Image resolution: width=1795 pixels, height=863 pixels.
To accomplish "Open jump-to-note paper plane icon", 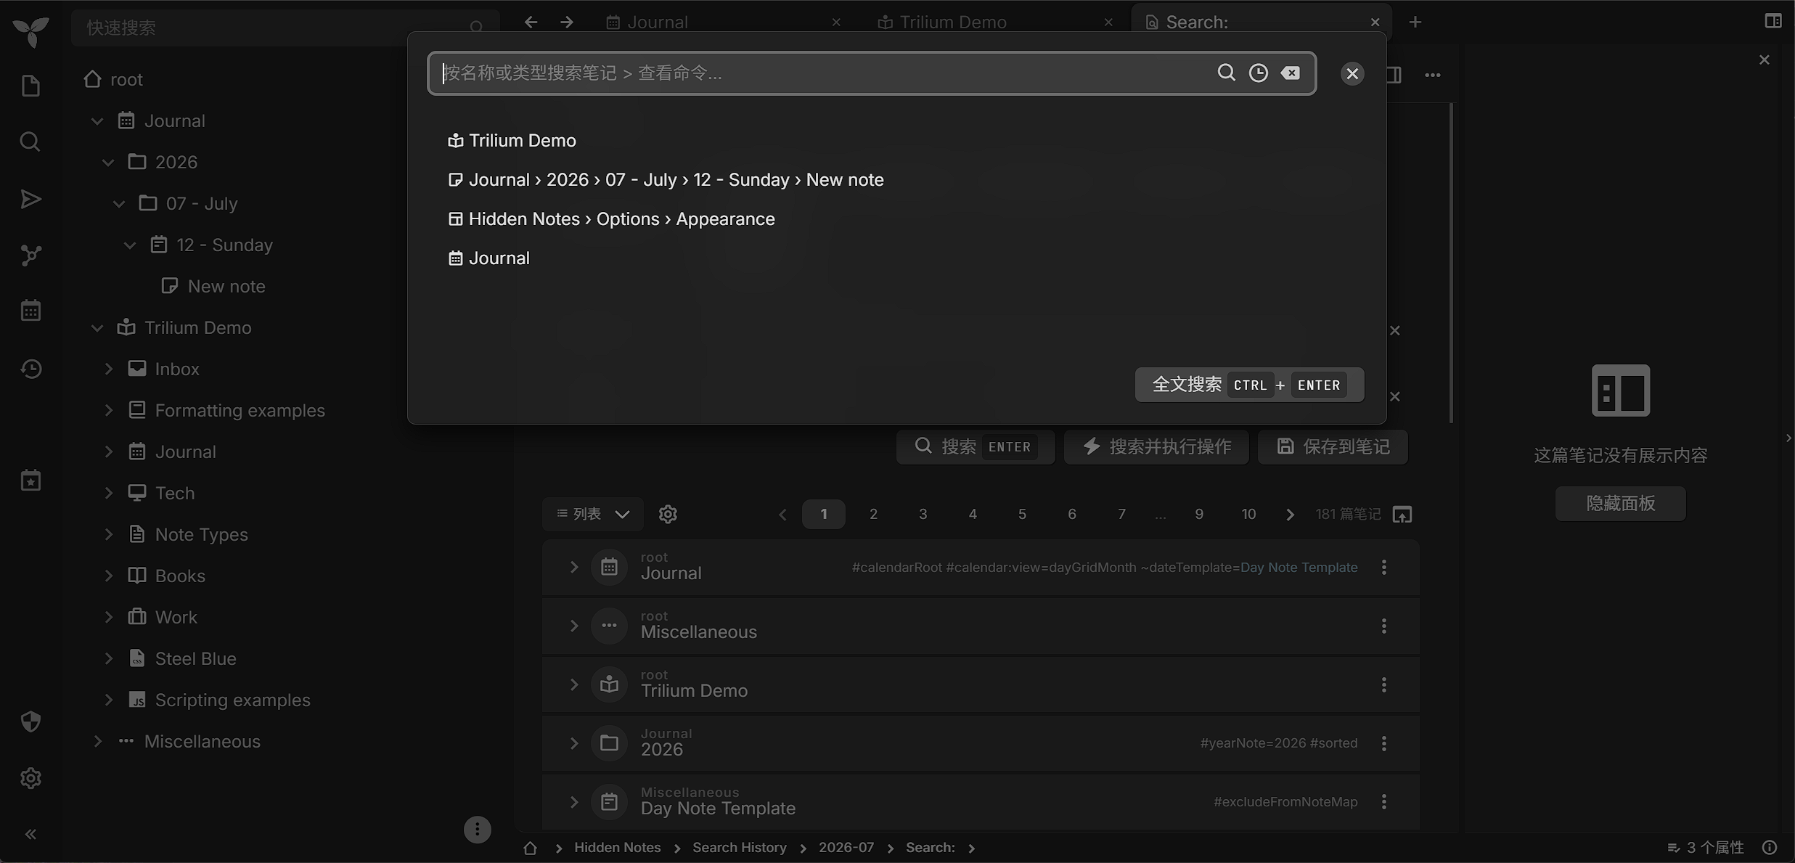I will (30, 199).
